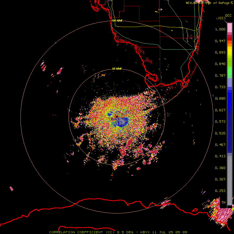Click the 0.947 legend value
This screenshot has width=234, height=234.
coord(220,41)
